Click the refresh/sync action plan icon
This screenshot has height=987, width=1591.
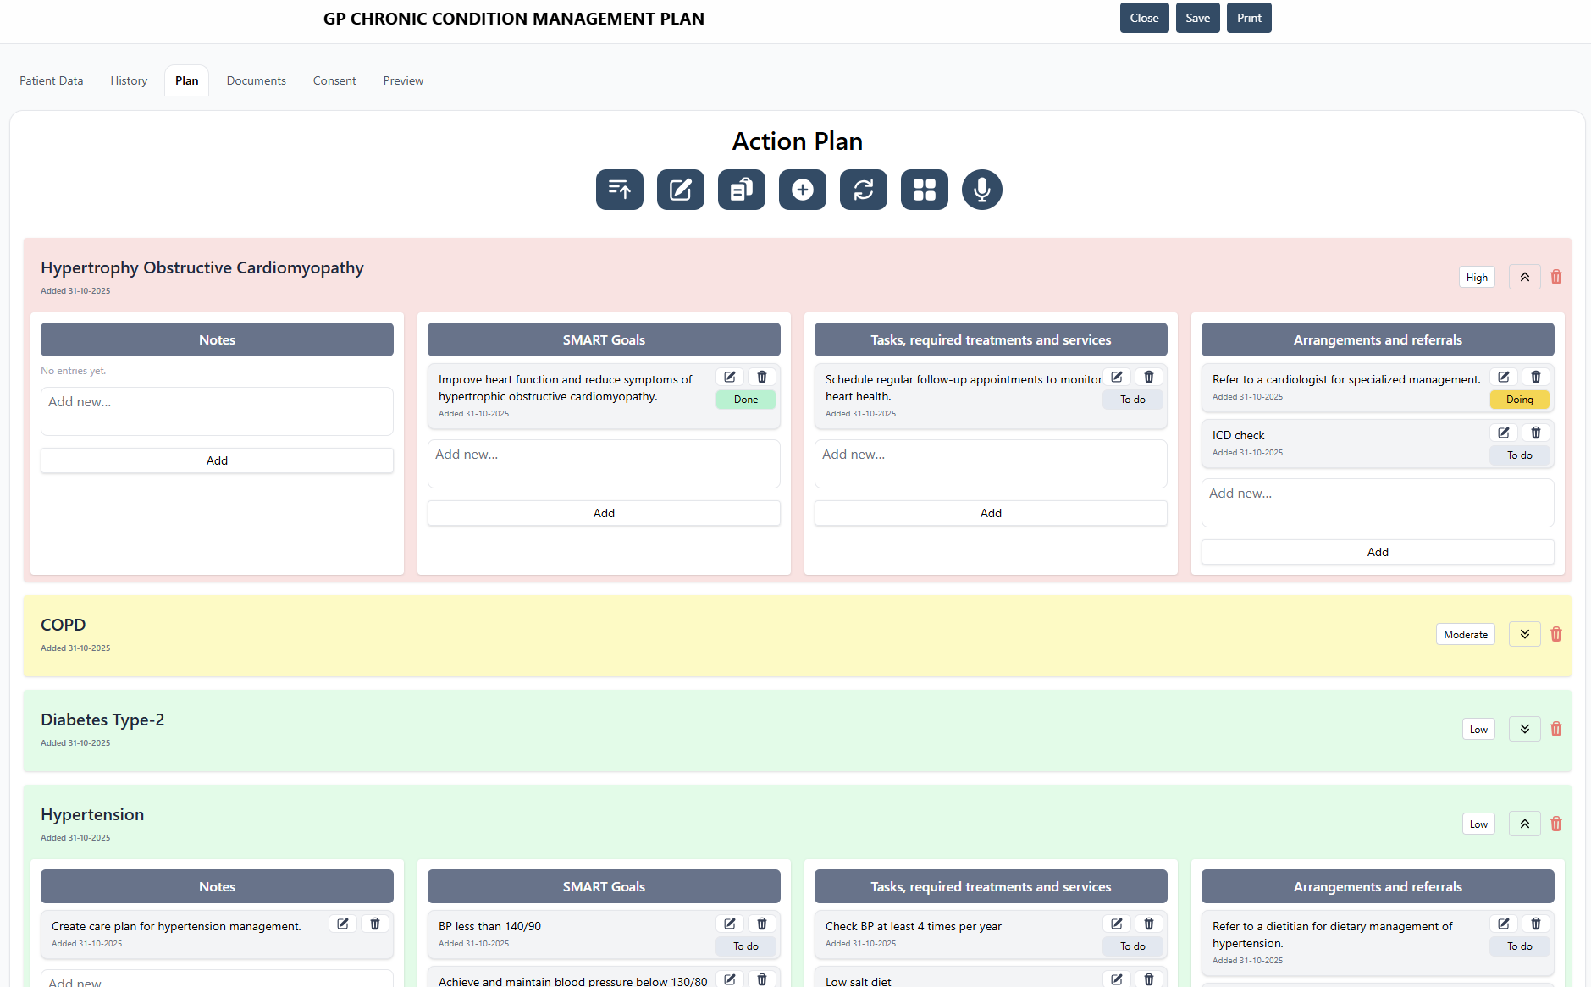(863, 190)
